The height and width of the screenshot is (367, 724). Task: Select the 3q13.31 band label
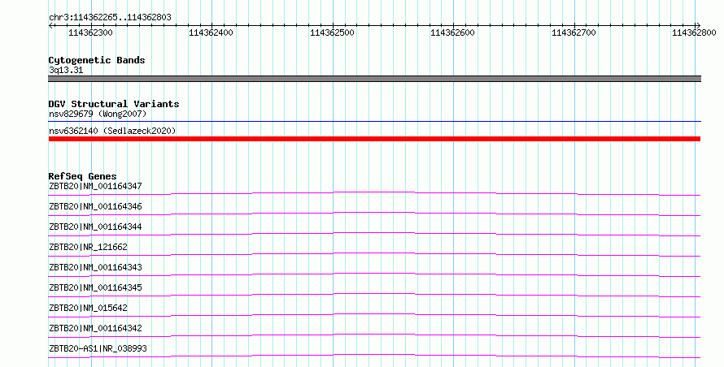tap(66, 70)
